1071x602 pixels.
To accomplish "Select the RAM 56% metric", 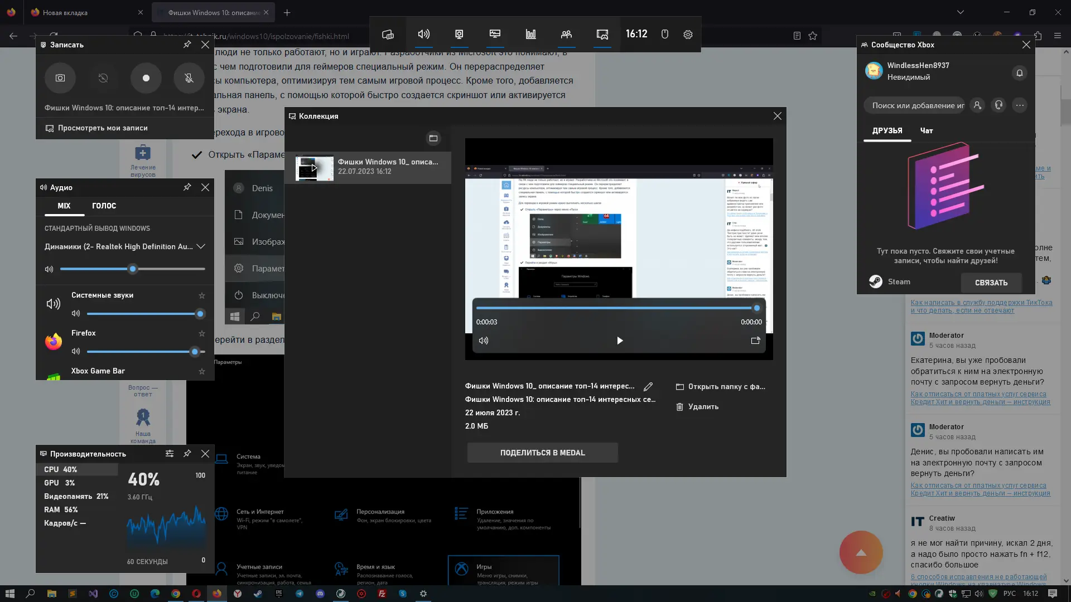I will coord(77,509).
